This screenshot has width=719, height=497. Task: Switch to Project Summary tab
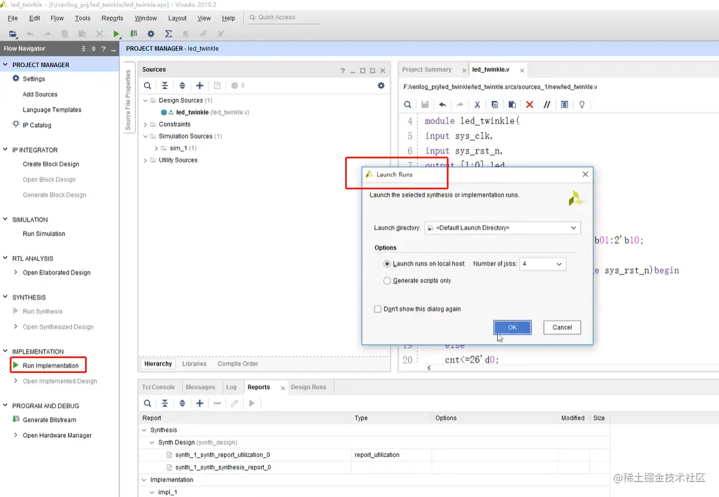click(x=427, y=69)
